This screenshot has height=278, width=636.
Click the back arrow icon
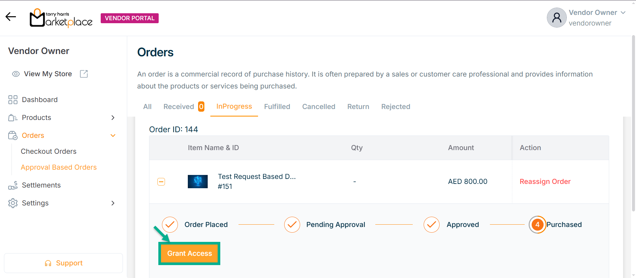tap(11, 17)
